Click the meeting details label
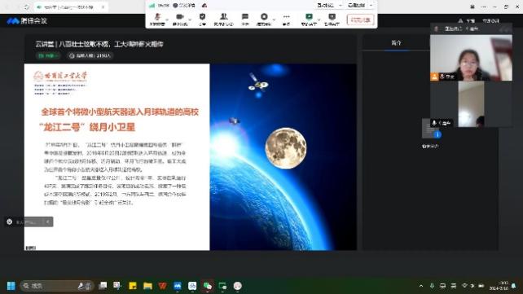 tap(184, 6)
